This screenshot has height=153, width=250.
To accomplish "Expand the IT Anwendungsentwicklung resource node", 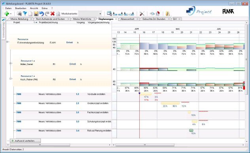I will pyautogui.click(x=7, y=42).
